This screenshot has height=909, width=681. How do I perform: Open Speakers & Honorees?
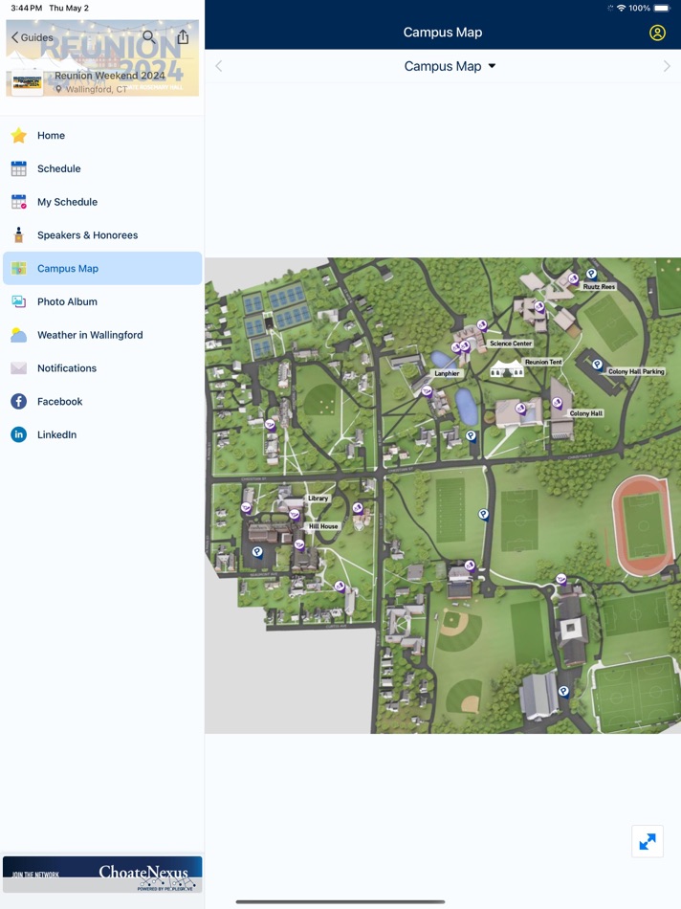tap(102, 234)
